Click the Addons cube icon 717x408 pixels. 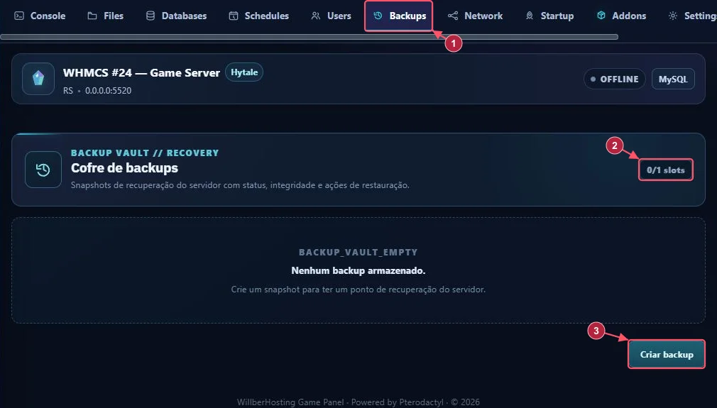point(601,16)
